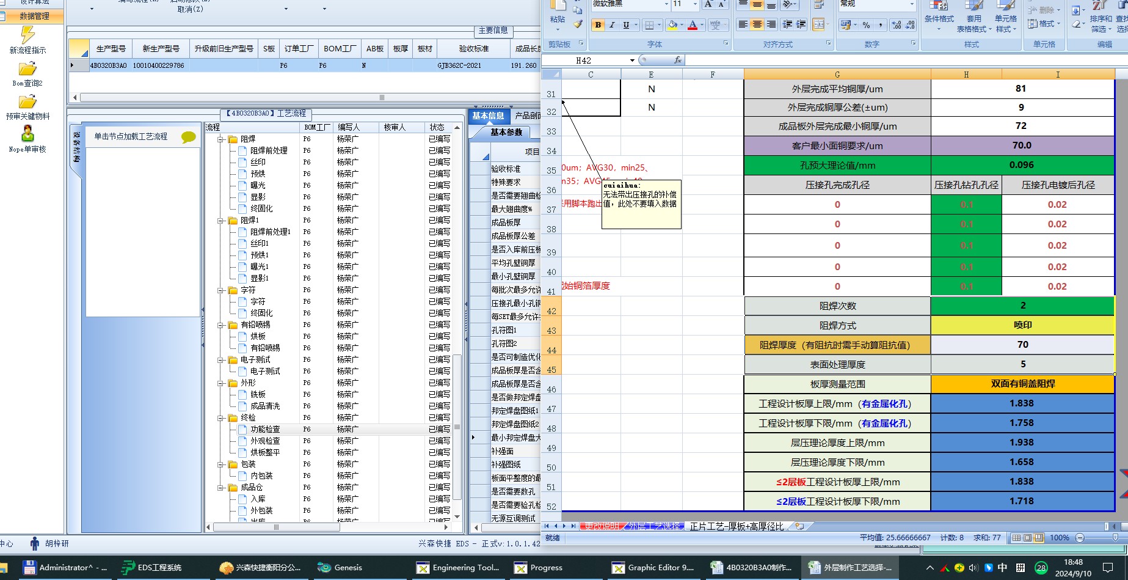Apply yellow fill color bucket
The height and width of the screenshot is (580, 1128).
tap(672, 25)
